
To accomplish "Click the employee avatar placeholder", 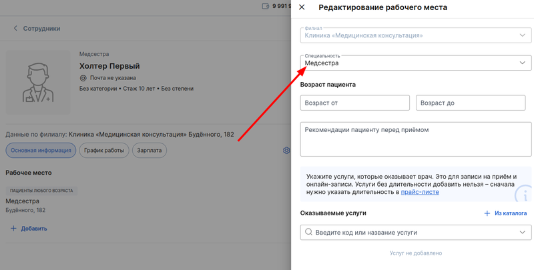I will [38, 83].
